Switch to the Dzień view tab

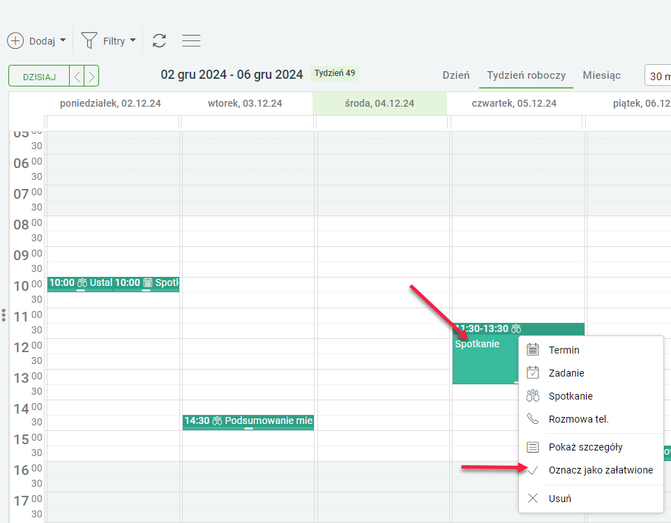[455, 75]
